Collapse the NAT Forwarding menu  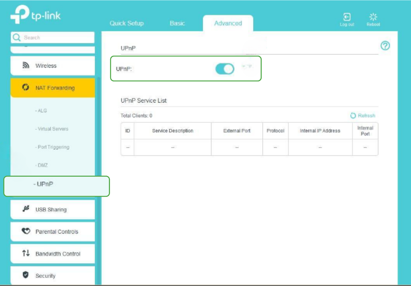point(53,88)
